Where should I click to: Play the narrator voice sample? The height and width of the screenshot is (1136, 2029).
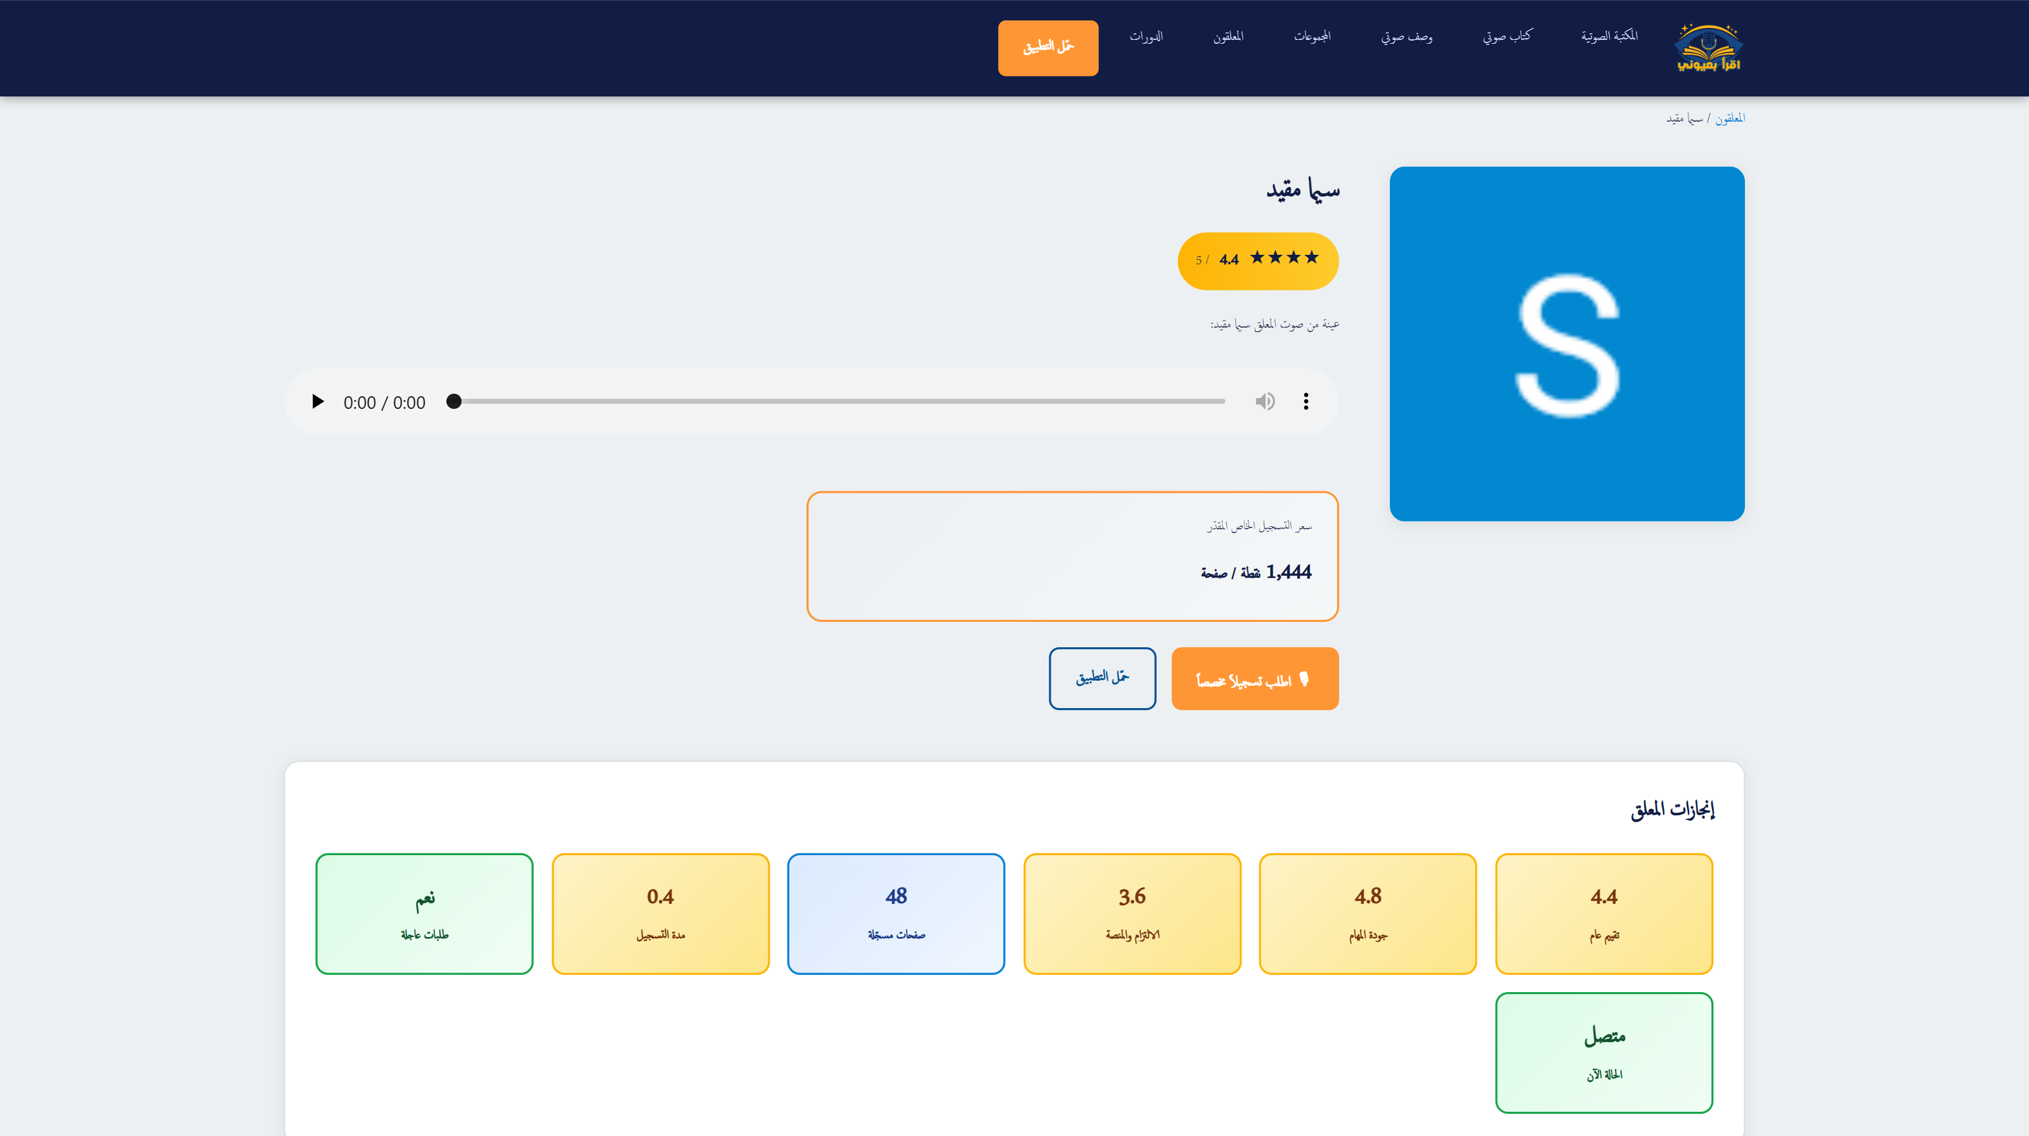coord(318,401)
